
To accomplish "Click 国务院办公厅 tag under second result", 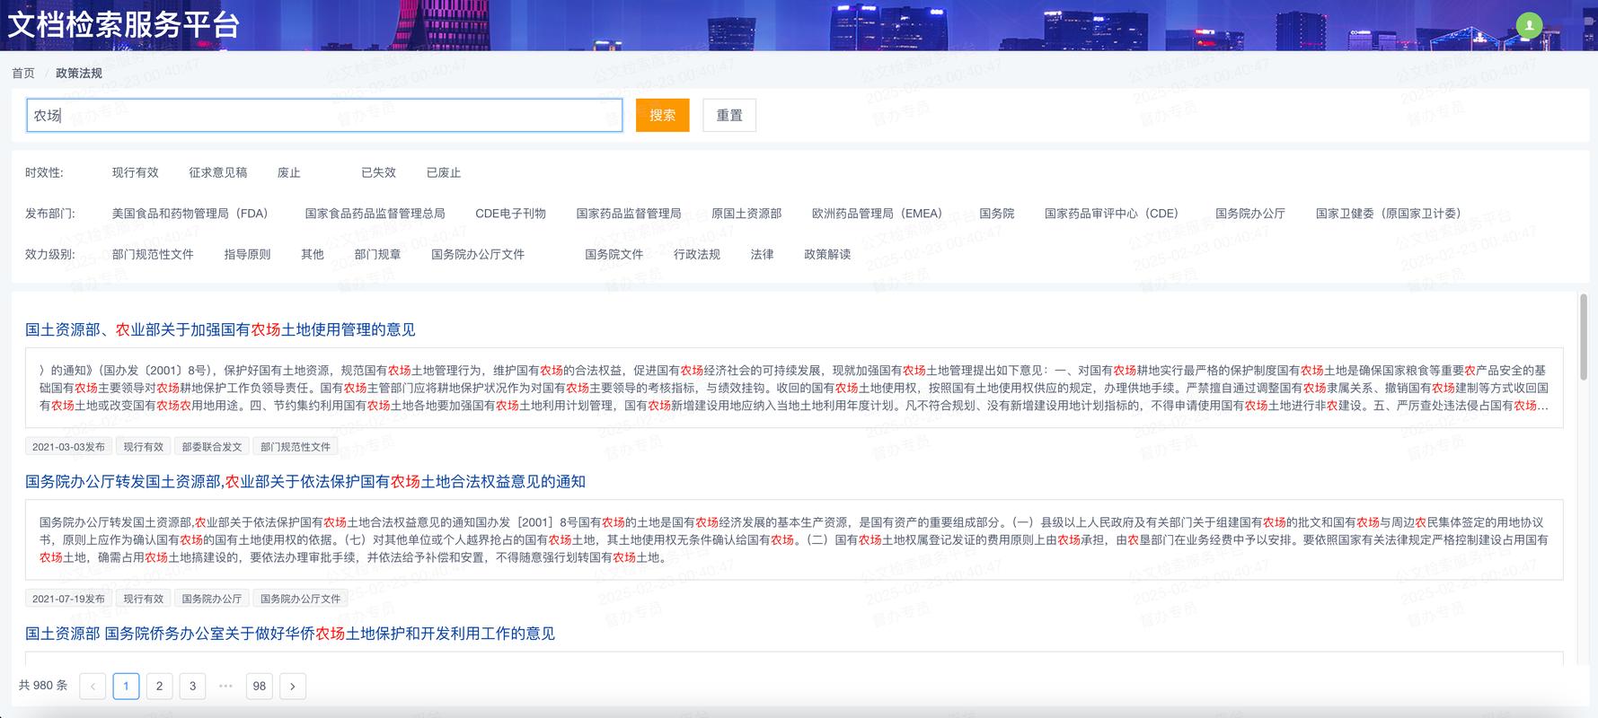I will coord(212,598).
